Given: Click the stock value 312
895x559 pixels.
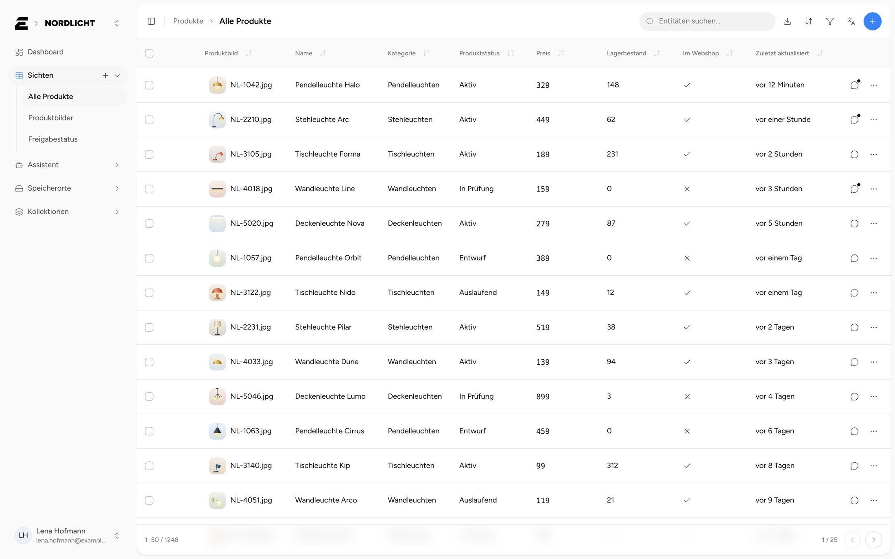Looking at the screenshot, I should pos(612,465).
